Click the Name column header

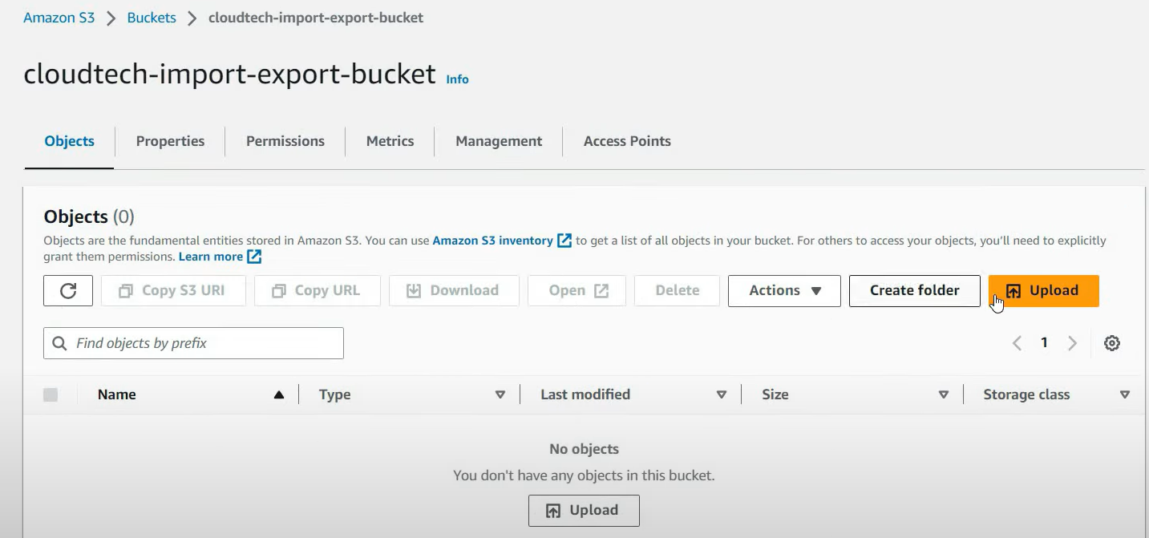117,394
